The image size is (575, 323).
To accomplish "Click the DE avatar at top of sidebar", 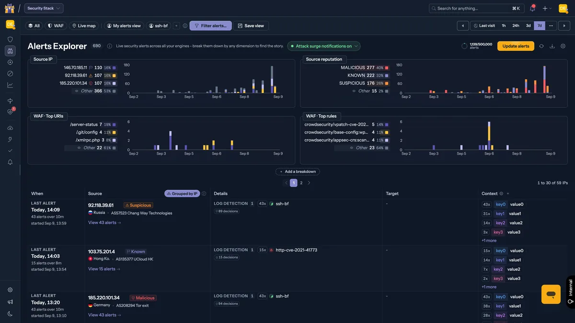I will pyautogui.click(x=10, y=24).
